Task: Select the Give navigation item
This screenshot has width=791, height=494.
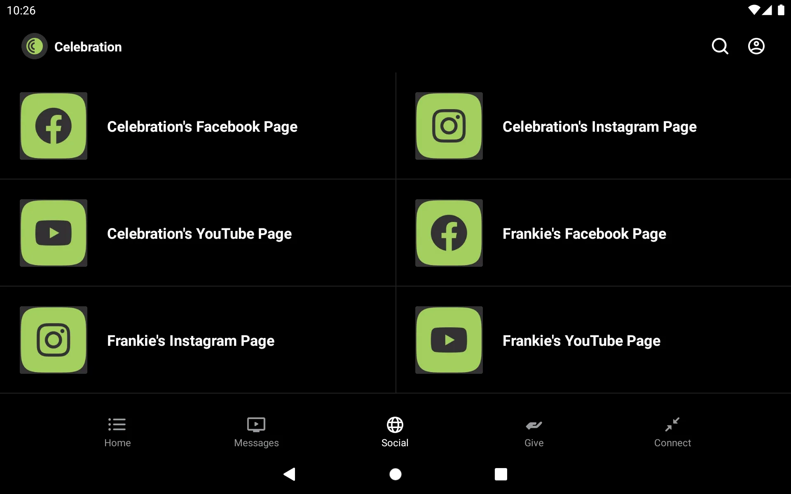Action: click(534, 431)
